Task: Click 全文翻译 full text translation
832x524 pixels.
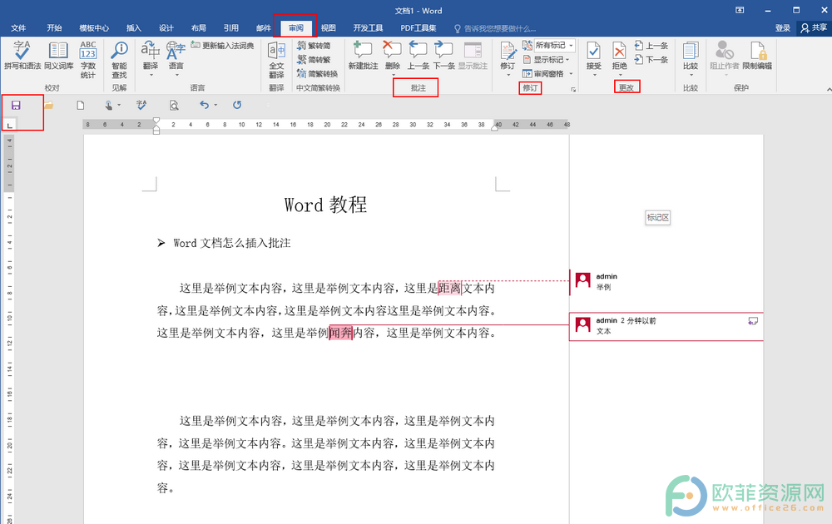Action: pyautogui.click(x=276, y=59)
